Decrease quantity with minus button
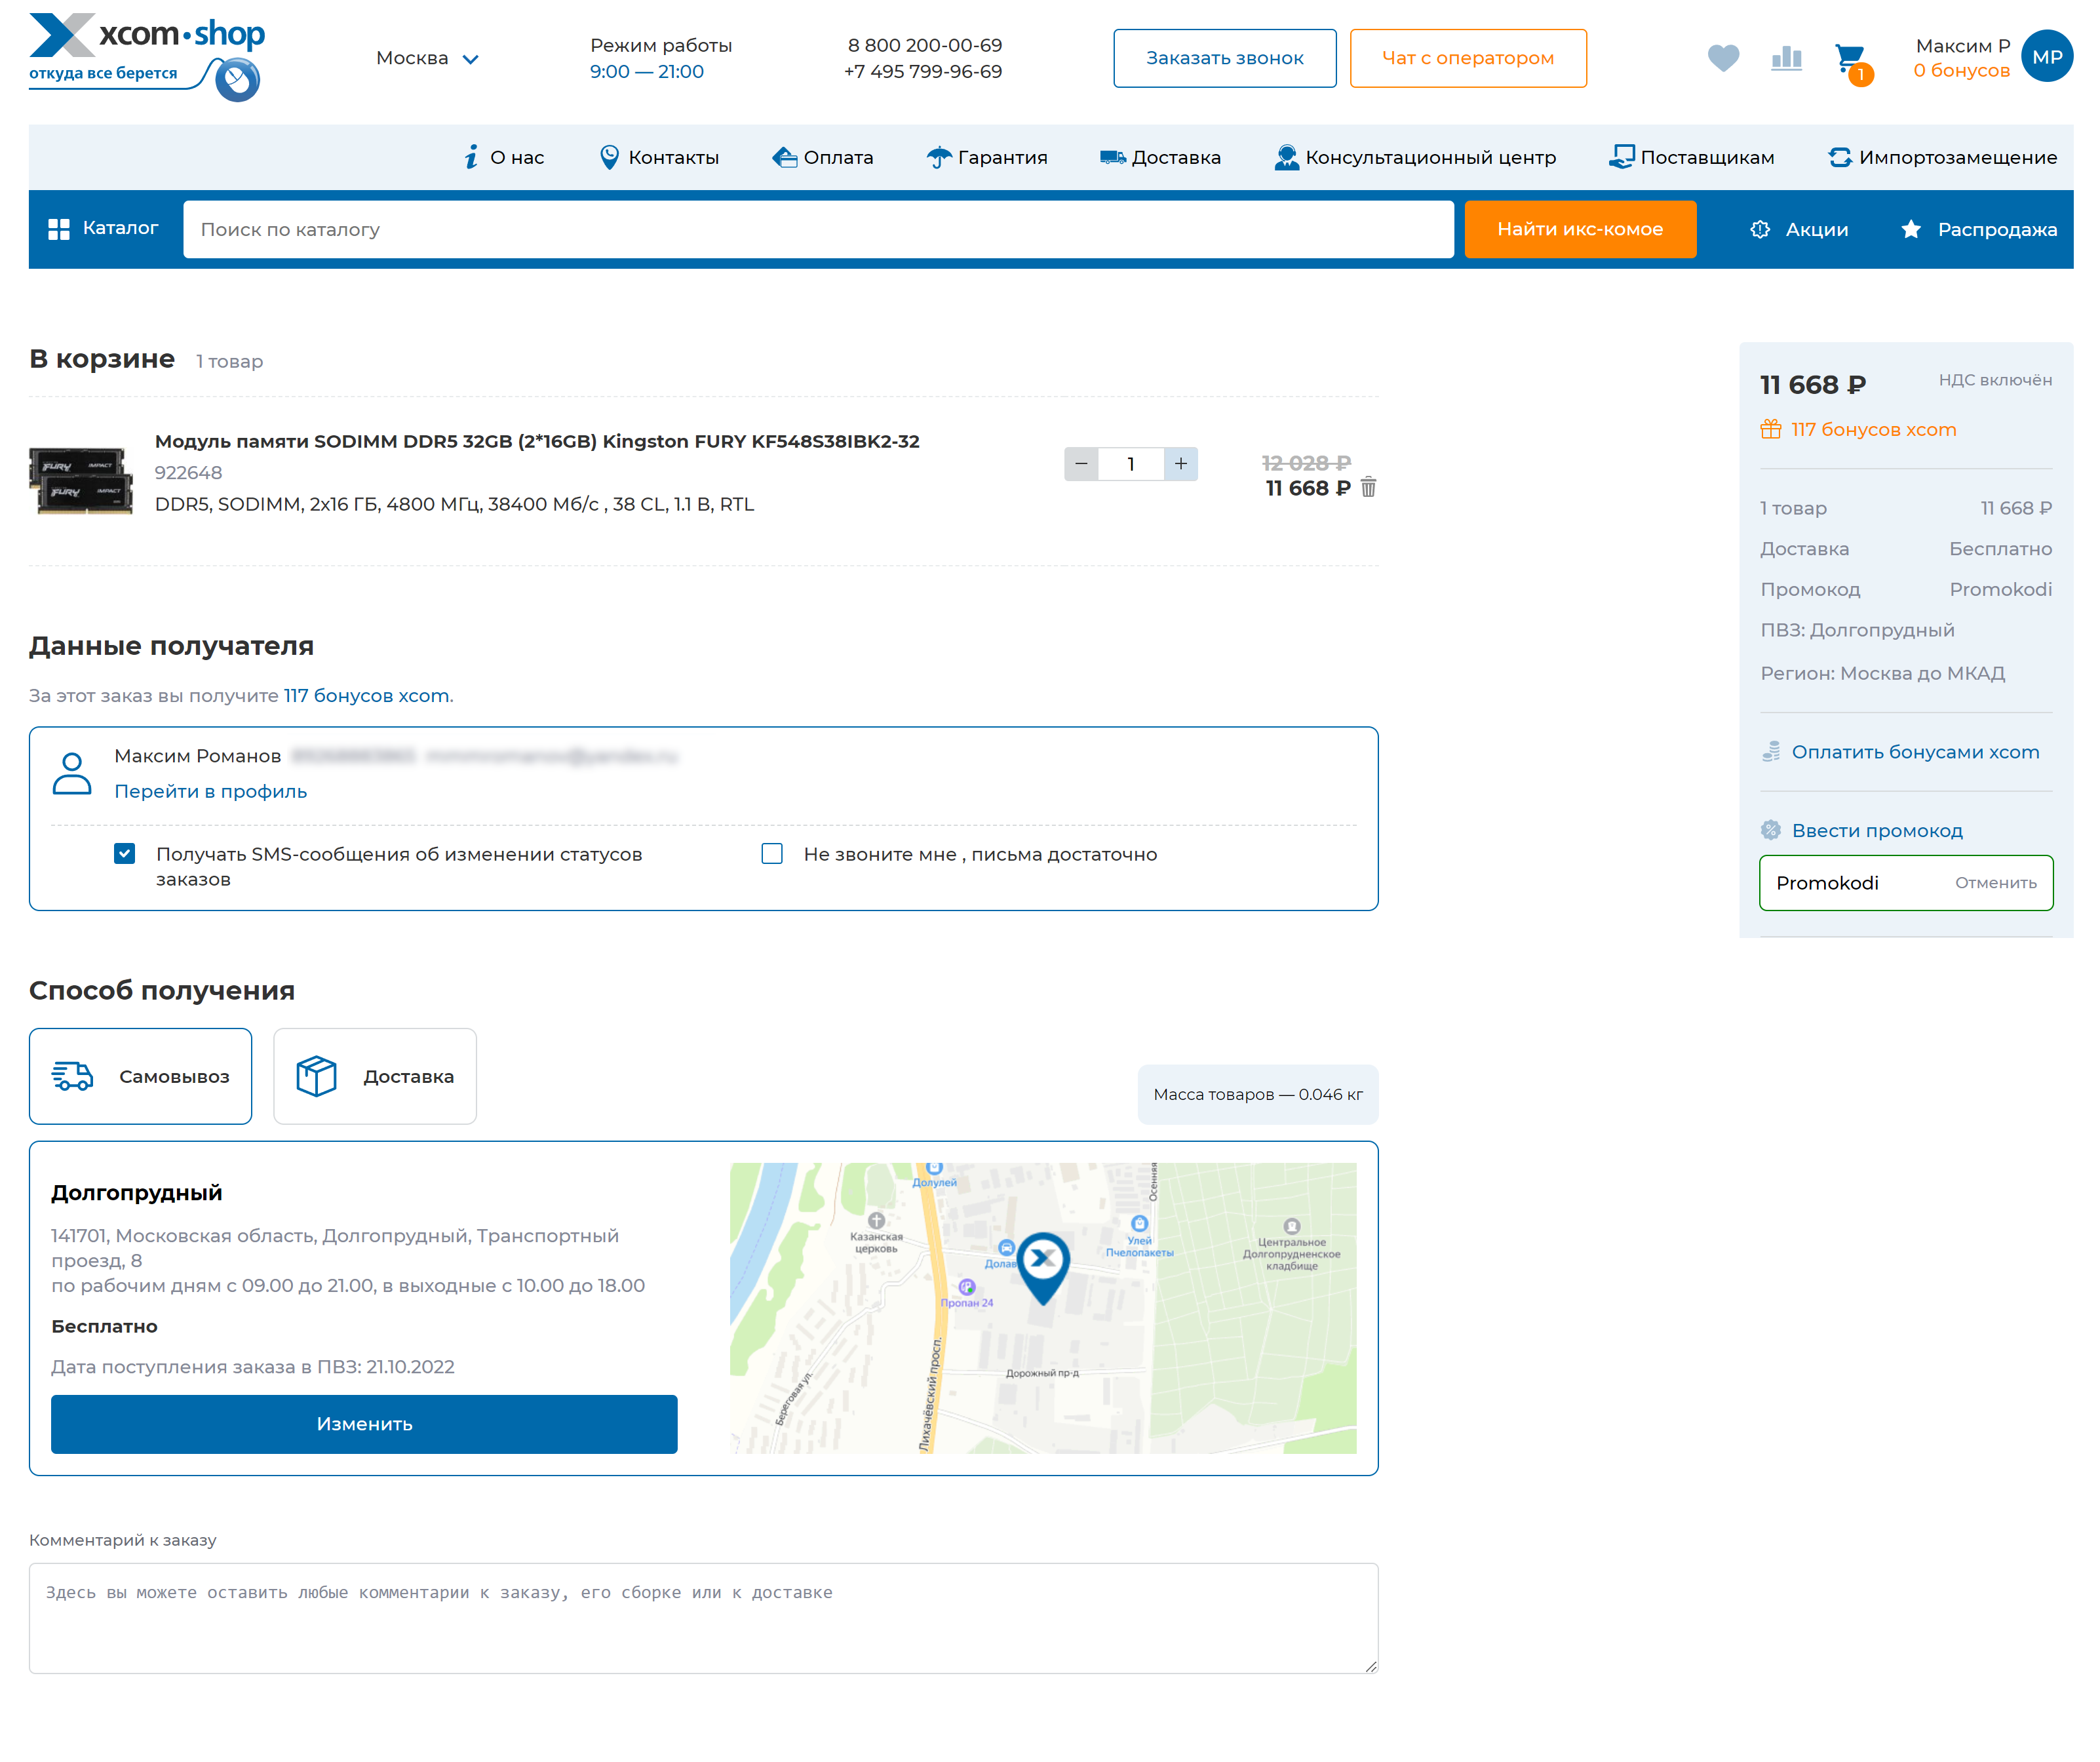The image size is (2100, 1762). pos(1081,463)
